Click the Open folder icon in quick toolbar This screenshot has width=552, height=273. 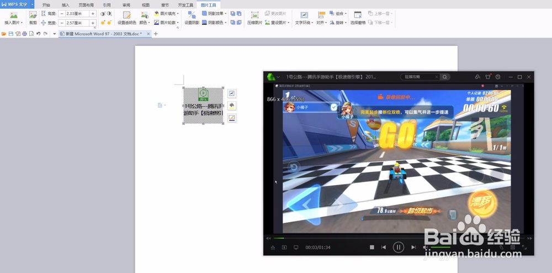pyautogui.click(x=4, y=34)
